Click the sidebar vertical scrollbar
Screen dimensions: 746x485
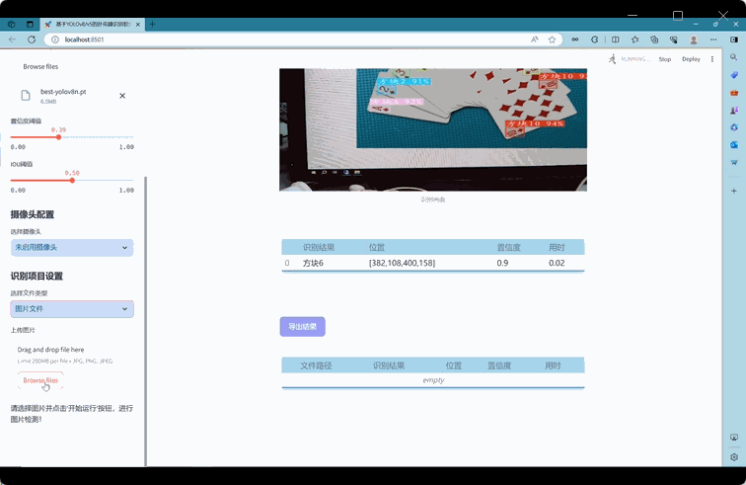(x=146, y=322)
